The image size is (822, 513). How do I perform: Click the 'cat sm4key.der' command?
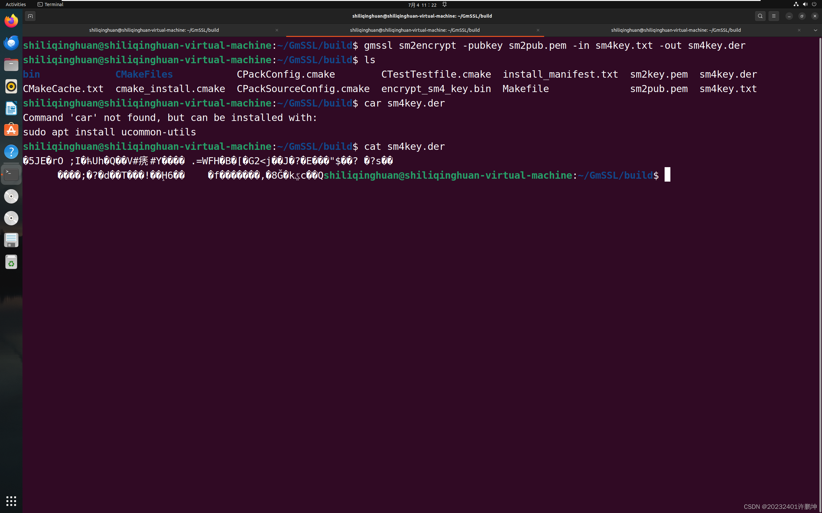pyautogui.click(x=404, y=147)
